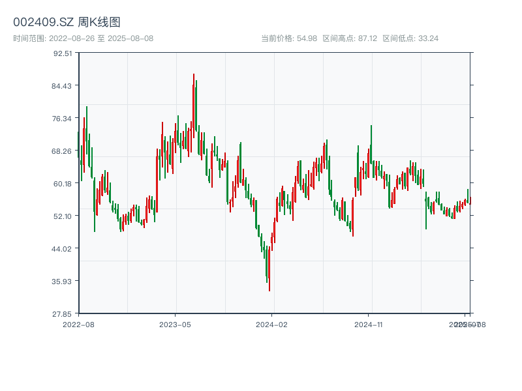This screenshot has width=522, height=391.
Task: Click the 92.51 y-axis tick label
Action: click(x=63, y=53)
